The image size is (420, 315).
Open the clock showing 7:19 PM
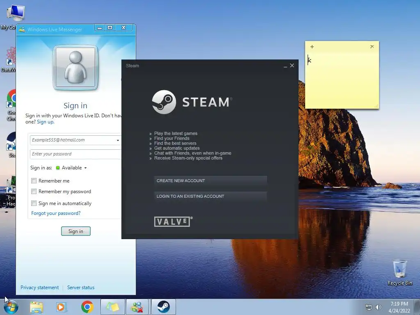pyautogui.click(x=399, y=307)
